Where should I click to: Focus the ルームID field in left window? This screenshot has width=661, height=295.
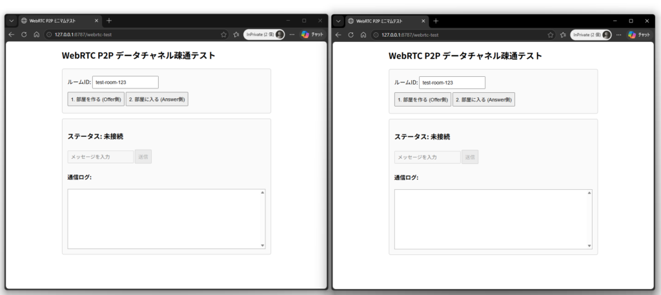pos(125,82)
